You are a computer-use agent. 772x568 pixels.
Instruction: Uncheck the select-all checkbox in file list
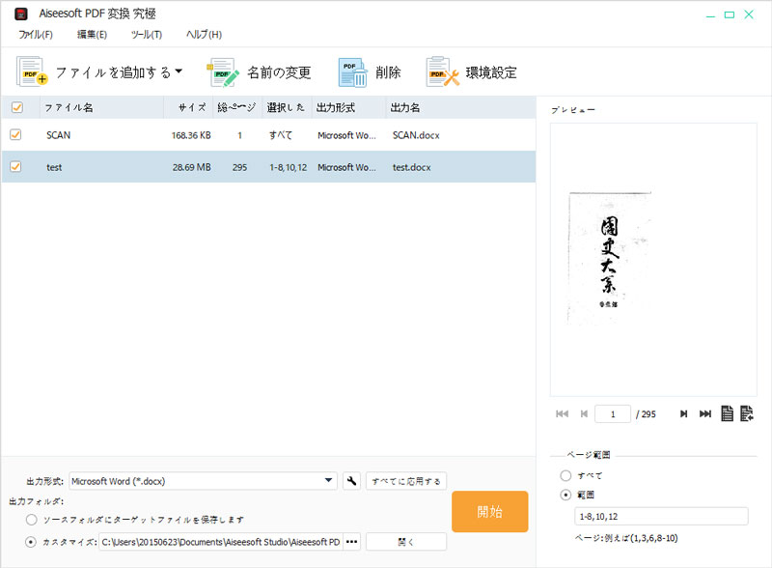(x=16, y=107)
